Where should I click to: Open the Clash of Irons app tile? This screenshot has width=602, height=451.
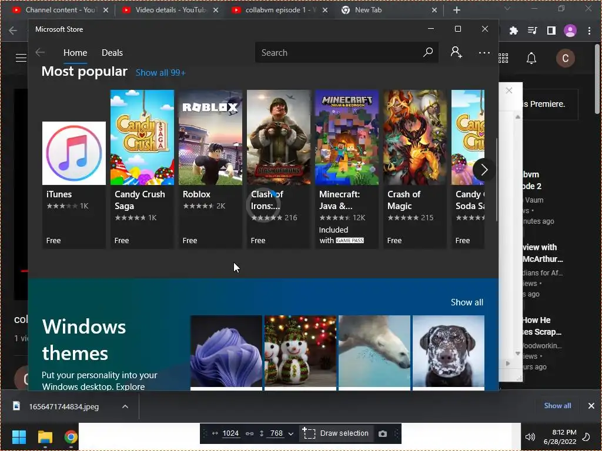pyautogui.click(x=279, y=169)
